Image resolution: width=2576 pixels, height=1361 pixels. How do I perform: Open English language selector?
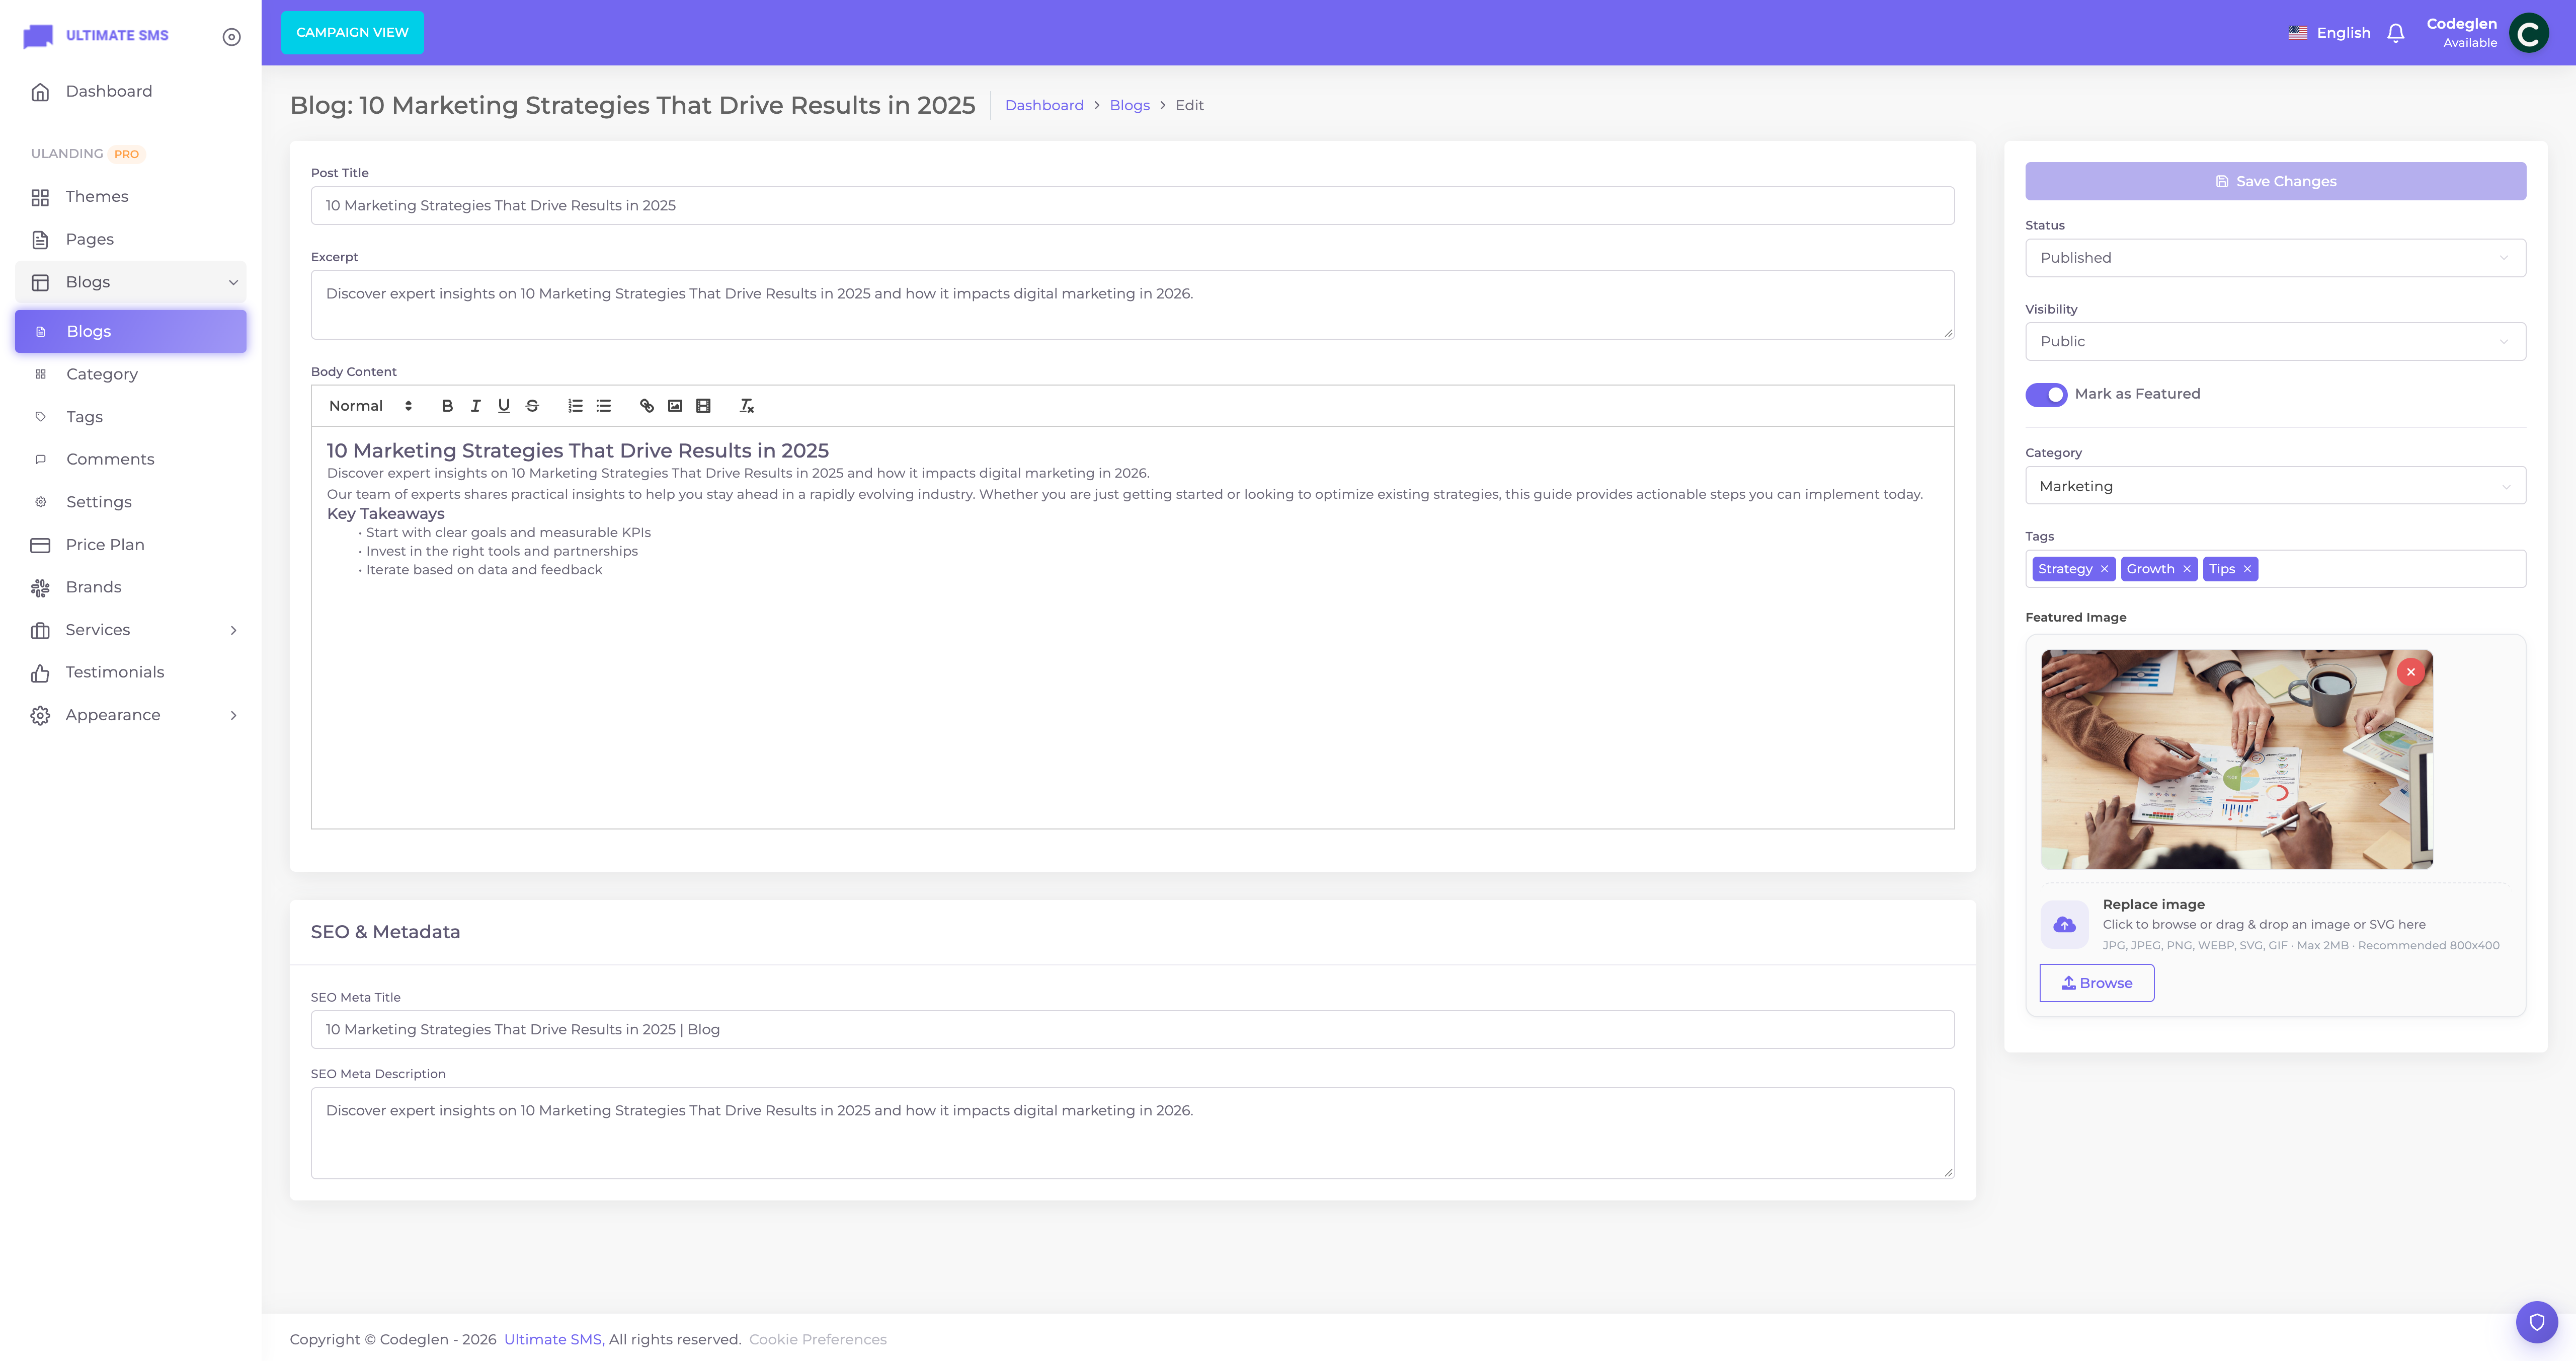[x=2329, y=33]
